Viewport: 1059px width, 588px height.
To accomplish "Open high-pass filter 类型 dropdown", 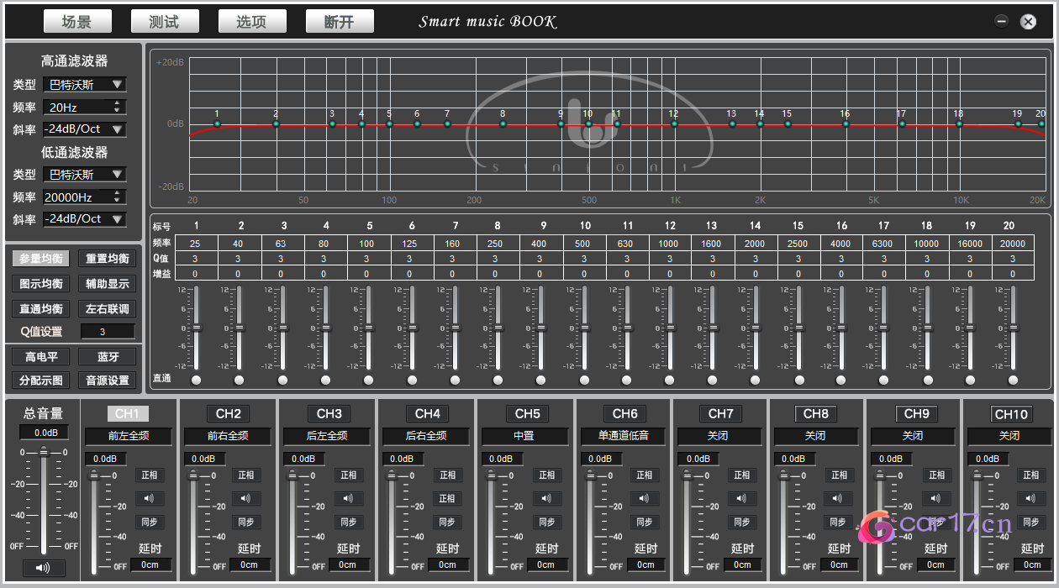I will 84,84.
